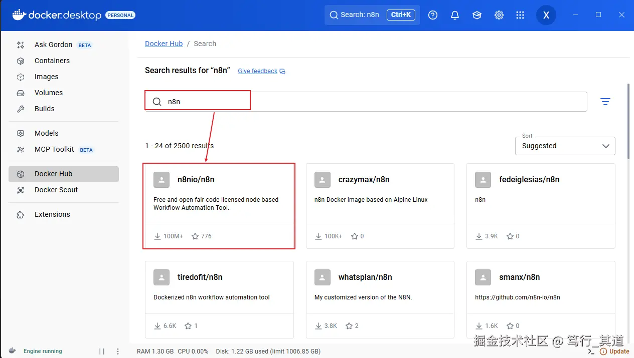Open the Learning center graduation cap icon
634x358 pixels.
477,15
